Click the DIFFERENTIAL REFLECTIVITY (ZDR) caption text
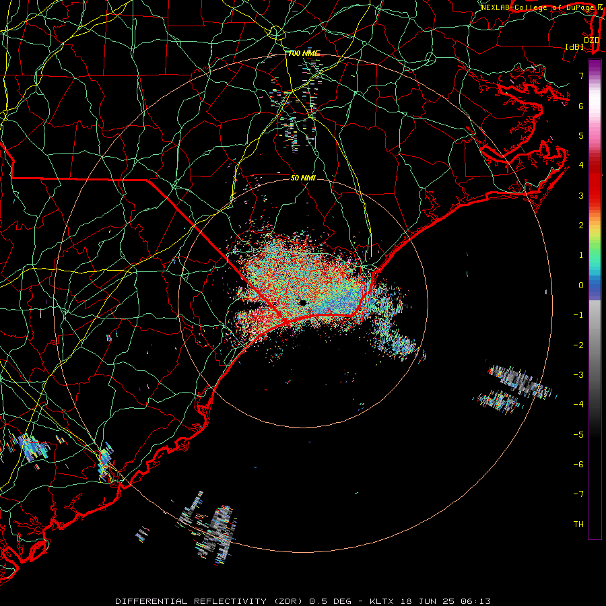 click(x=211, y=601)
